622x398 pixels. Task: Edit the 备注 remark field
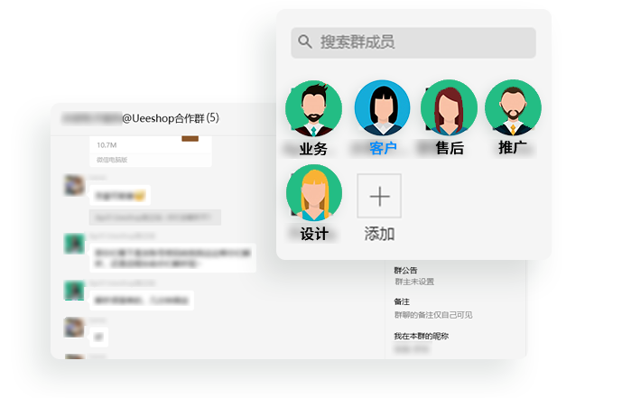(432, 315)
